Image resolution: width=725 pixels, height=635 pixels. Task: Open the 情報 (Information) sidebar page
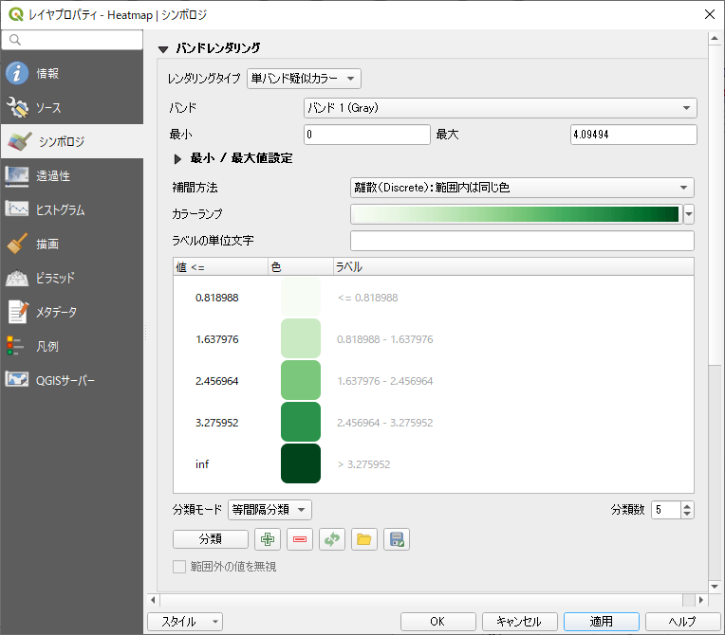[72, 73]
